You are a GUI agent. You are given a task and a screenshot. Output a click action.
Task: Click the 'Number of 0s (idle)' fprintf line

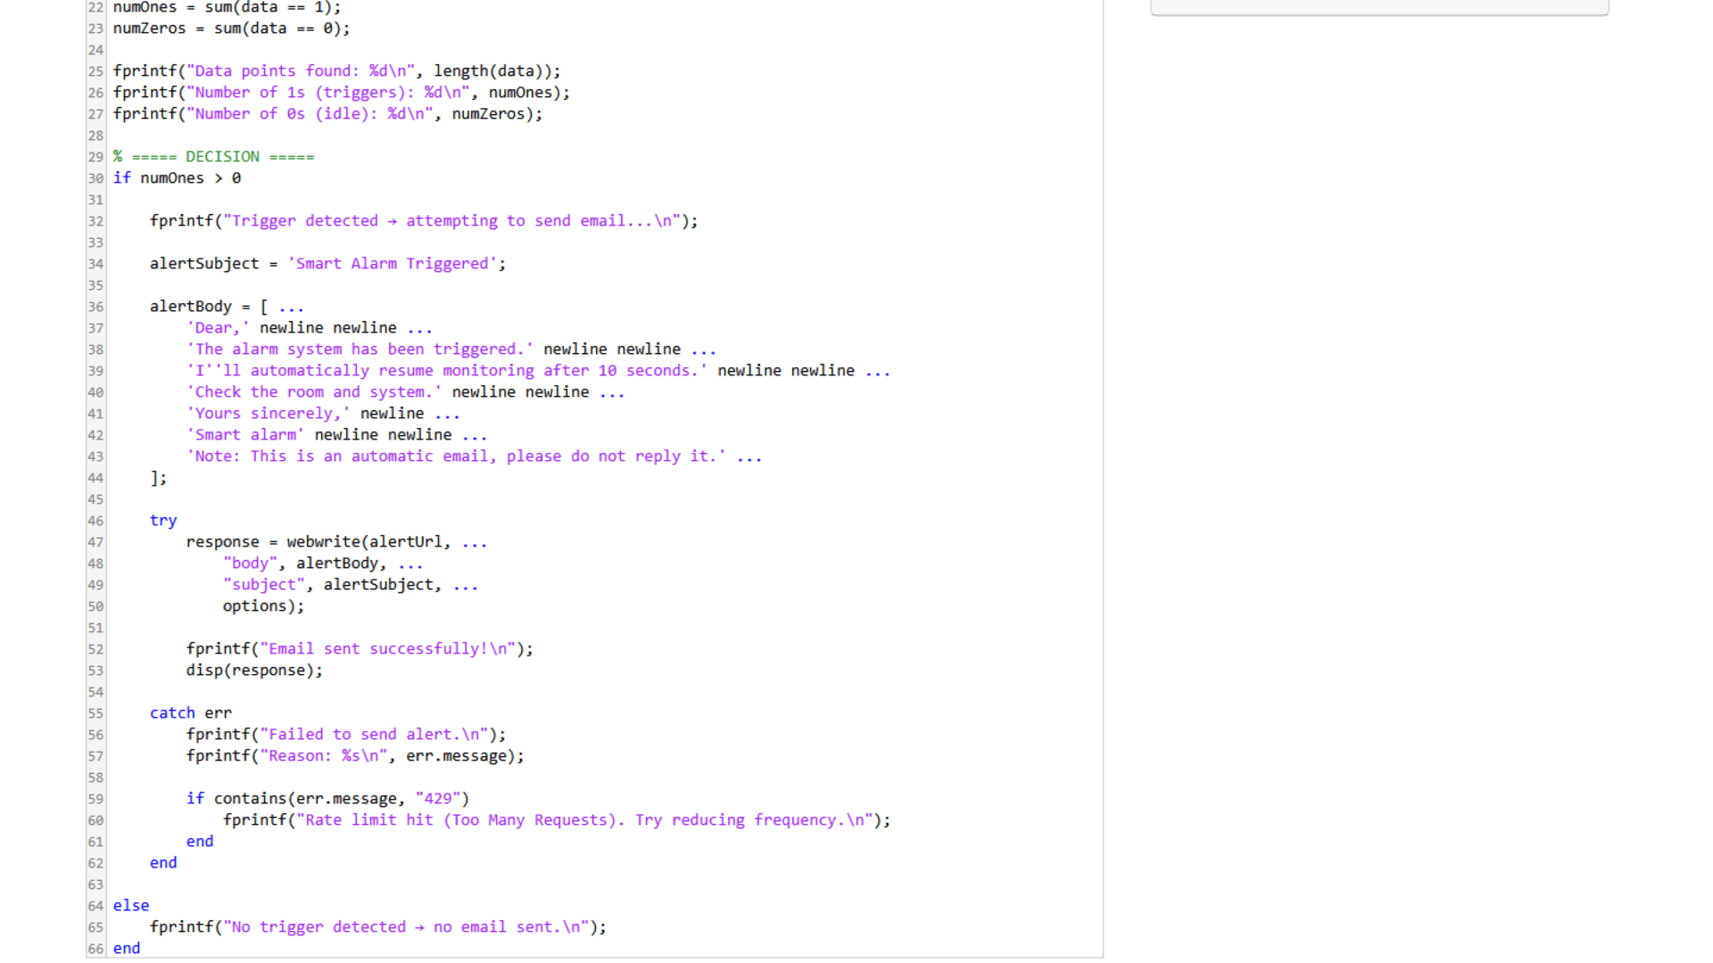click(327, 114)
